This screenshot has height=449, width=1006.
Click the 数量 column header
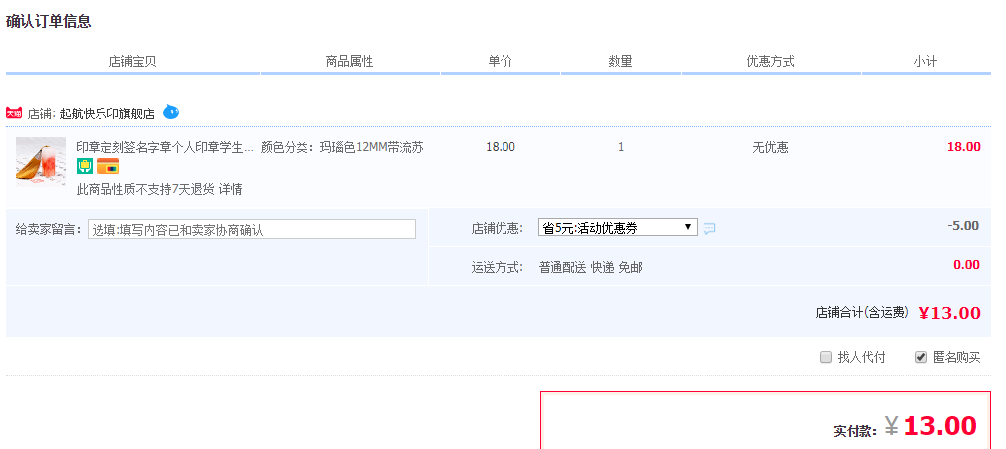tap(620, 62)
